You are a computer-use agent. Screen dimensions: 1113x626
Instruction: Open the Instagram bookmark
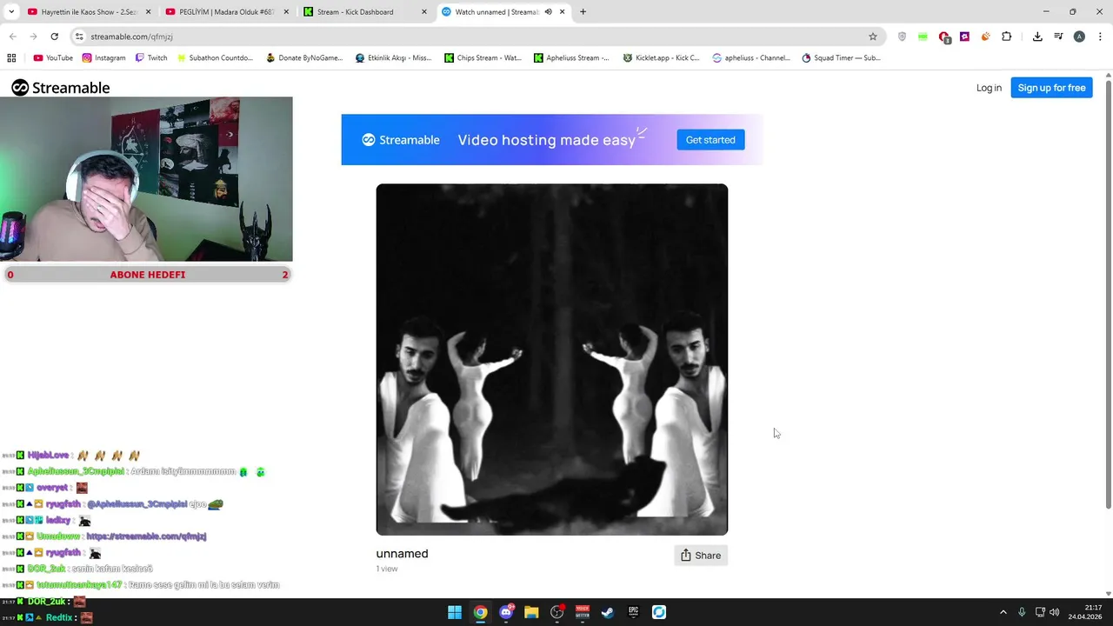103,58
